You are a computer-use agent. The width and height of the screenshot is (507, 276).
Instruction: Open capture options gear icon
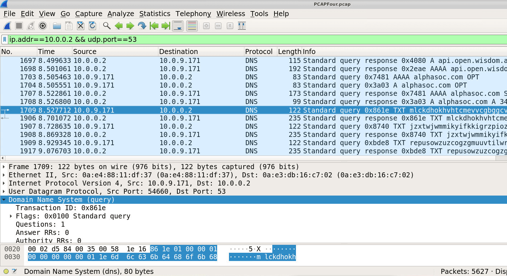click(43, 26)
